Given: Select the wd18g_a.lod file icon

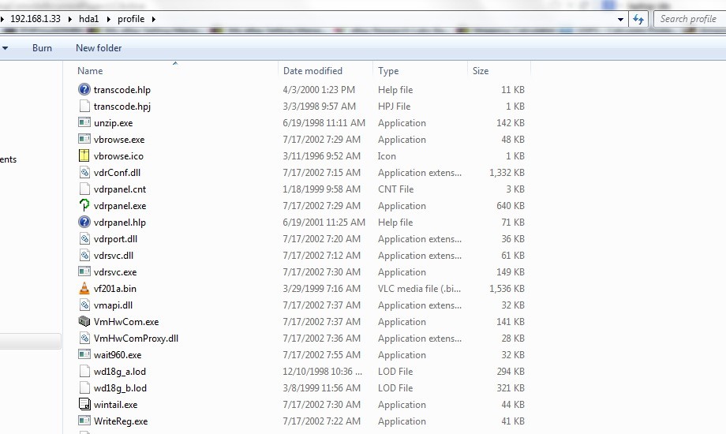Looking at the screenshot, I should click(84, 372).
